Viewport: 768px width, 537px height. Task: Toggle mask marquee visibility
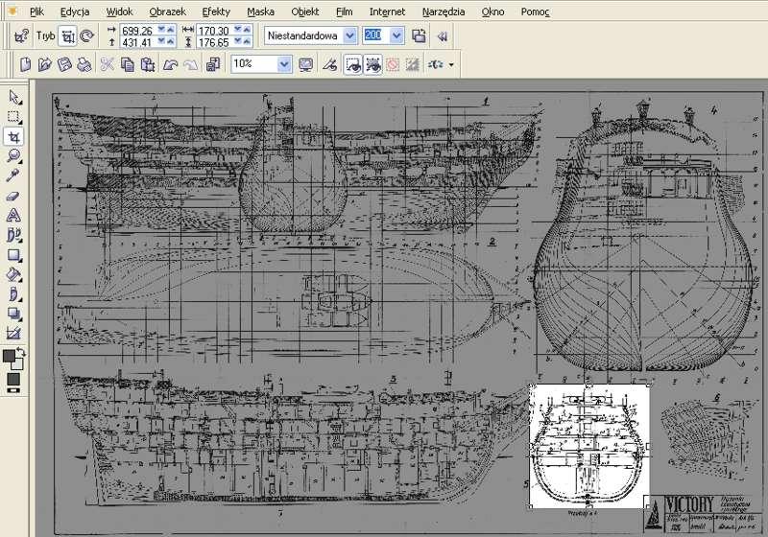[x=353, y=64]
